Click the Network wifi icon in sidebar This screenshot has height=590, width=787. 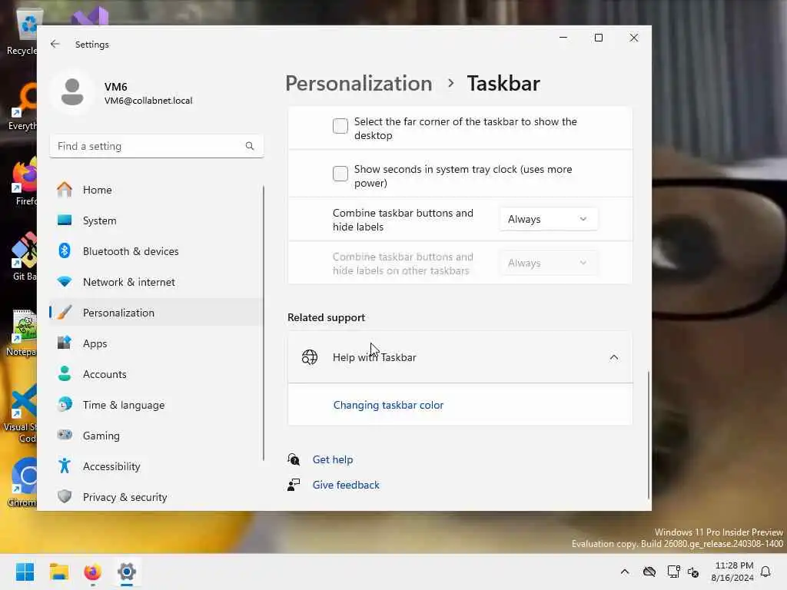click(65, 282)
